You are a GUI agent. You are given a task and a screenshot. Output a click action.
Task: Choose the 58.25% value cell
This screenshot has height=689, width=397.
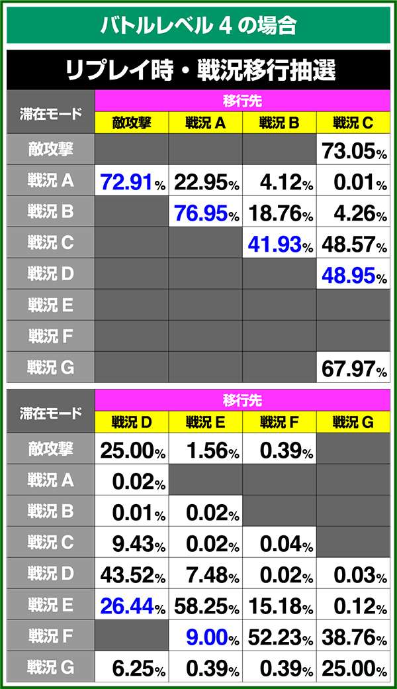coord(205,605)
